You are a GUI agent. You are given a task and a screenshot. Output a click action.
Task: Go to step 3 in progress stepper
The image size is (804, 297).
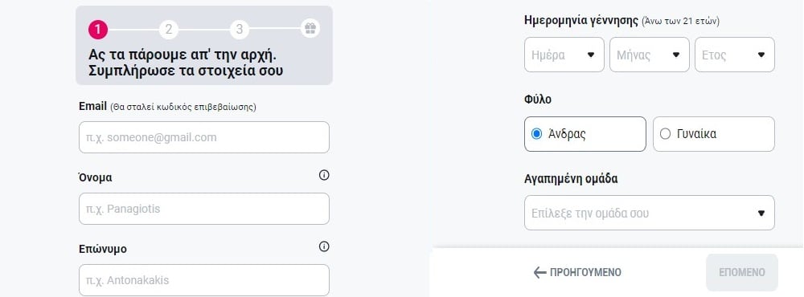coord(239,30)
